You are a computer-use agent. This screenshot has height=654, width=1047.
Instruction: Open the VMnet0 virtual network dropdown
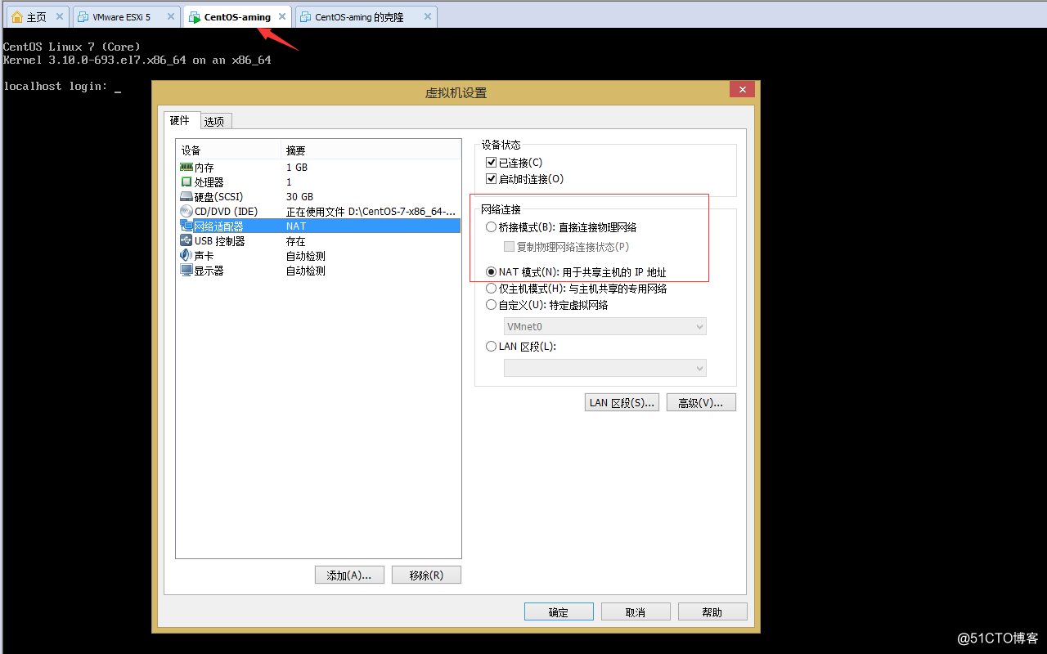[605, 326]
